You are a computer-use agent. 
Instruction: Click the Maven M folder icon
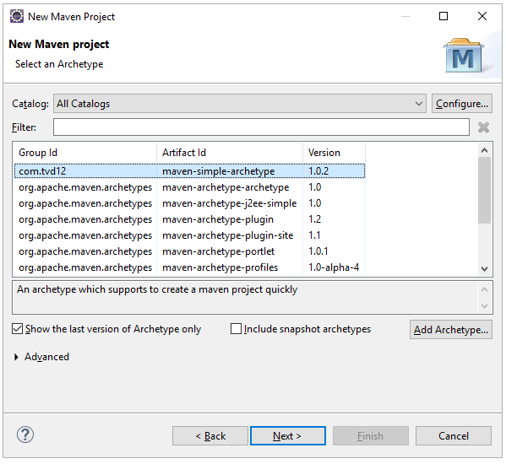[464, 56]
